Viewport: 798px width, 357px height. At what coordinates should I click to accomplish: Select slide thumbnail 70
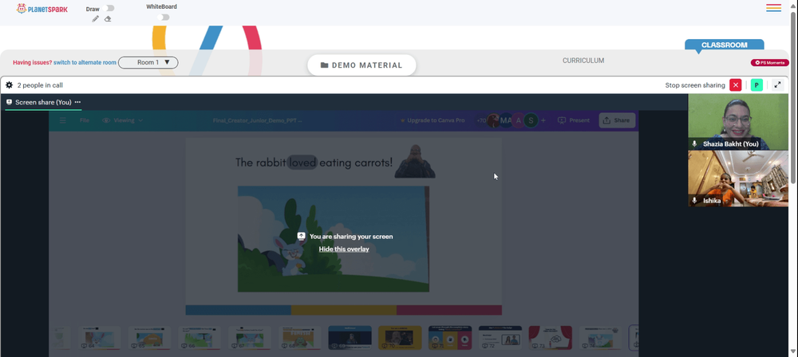click(400, 338)
